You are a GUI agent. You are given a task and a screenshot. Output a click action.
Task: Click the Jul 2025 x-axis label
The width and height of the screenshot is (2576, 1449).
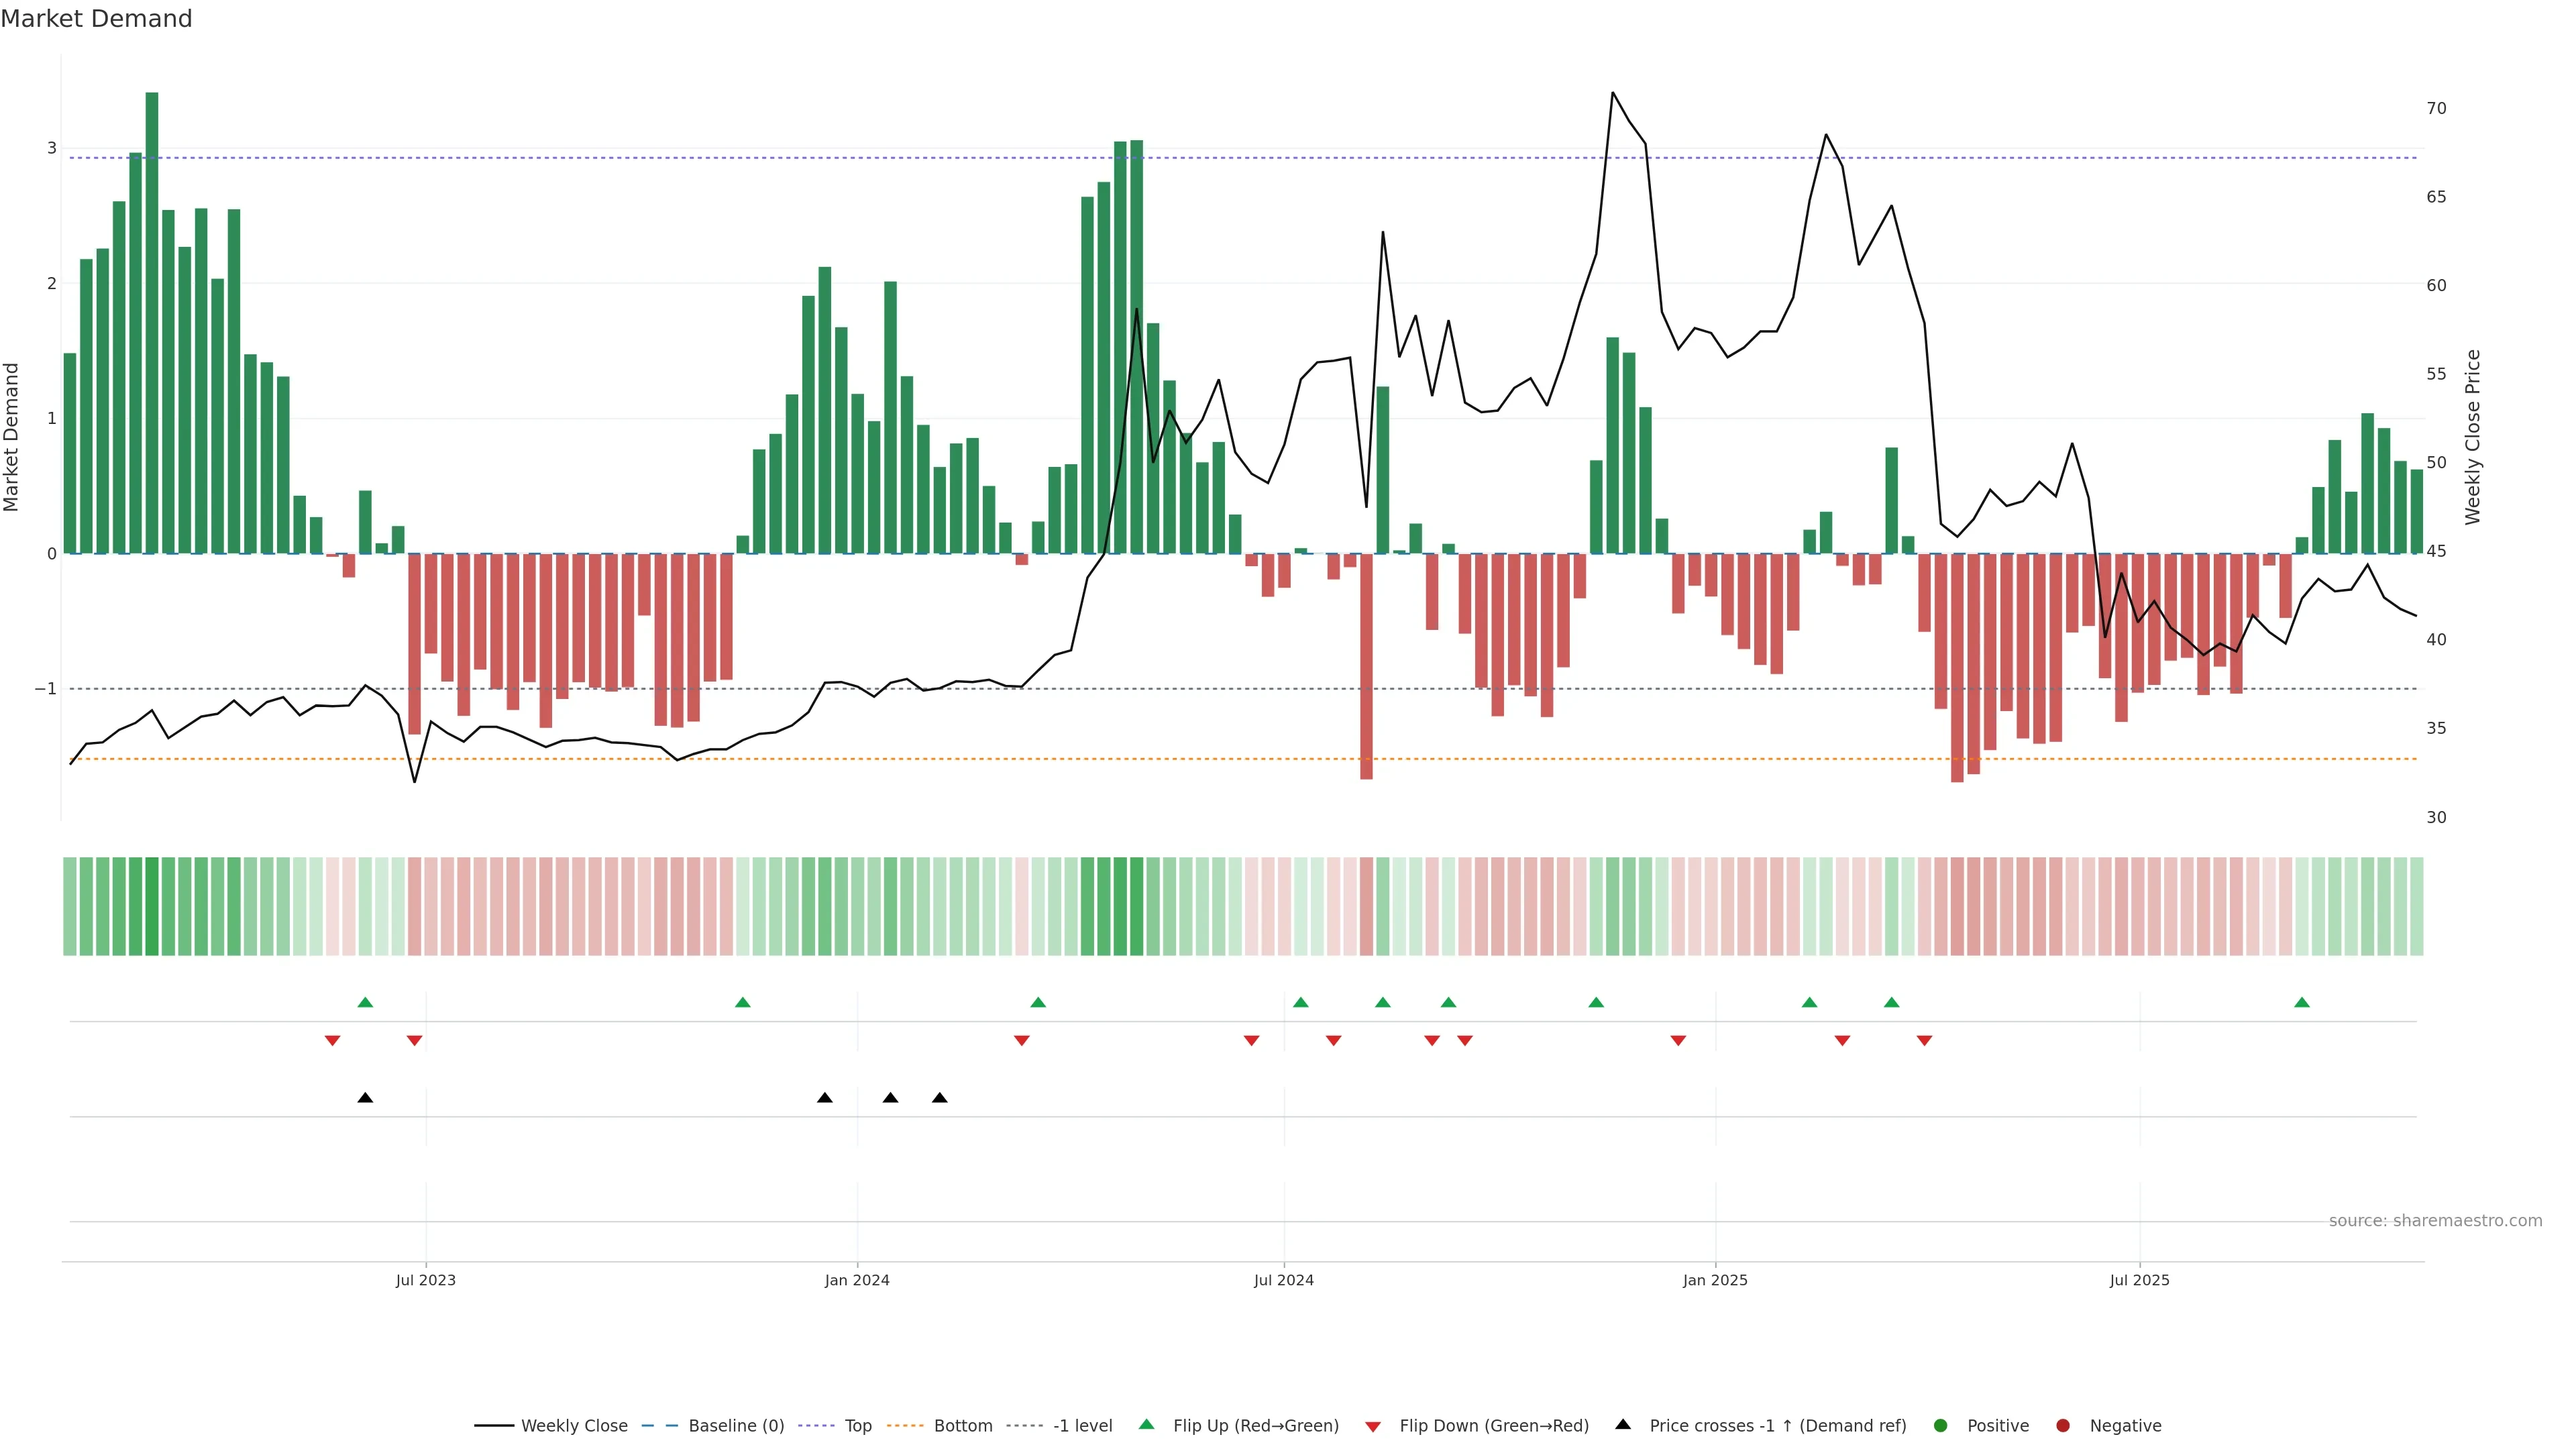tap(2140, 1281)
